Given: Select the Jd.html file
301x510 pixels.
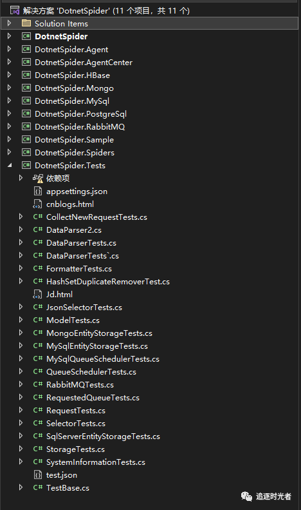Looking at the screenshot, I should (x=59, y=295).
